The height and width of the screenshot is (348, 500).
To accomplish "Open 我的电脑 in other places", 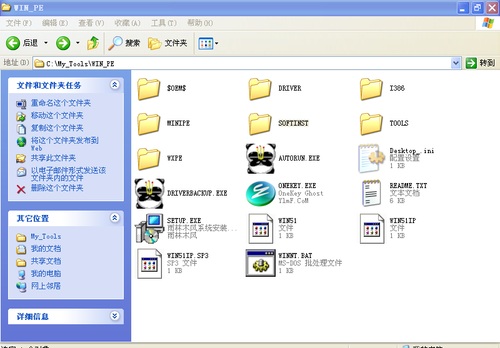I will click(46, 274).
